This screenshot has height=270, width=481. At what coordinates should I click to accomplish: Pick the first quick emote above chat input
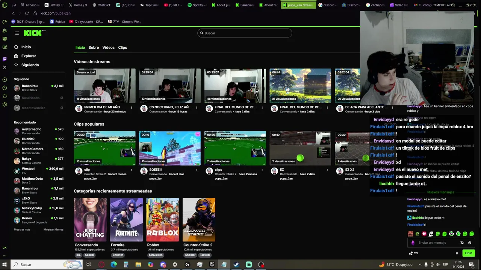(410, 234)
